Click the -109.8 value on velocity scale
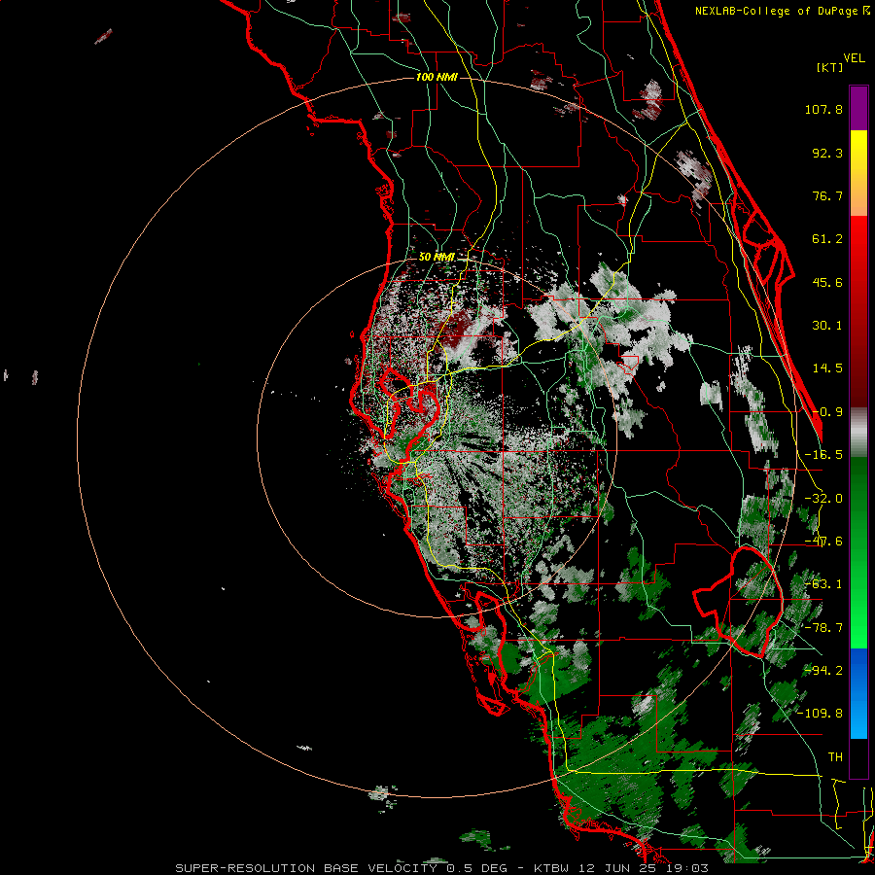The height and width of the screenshot is (875, 875). [x=821, y=714]
